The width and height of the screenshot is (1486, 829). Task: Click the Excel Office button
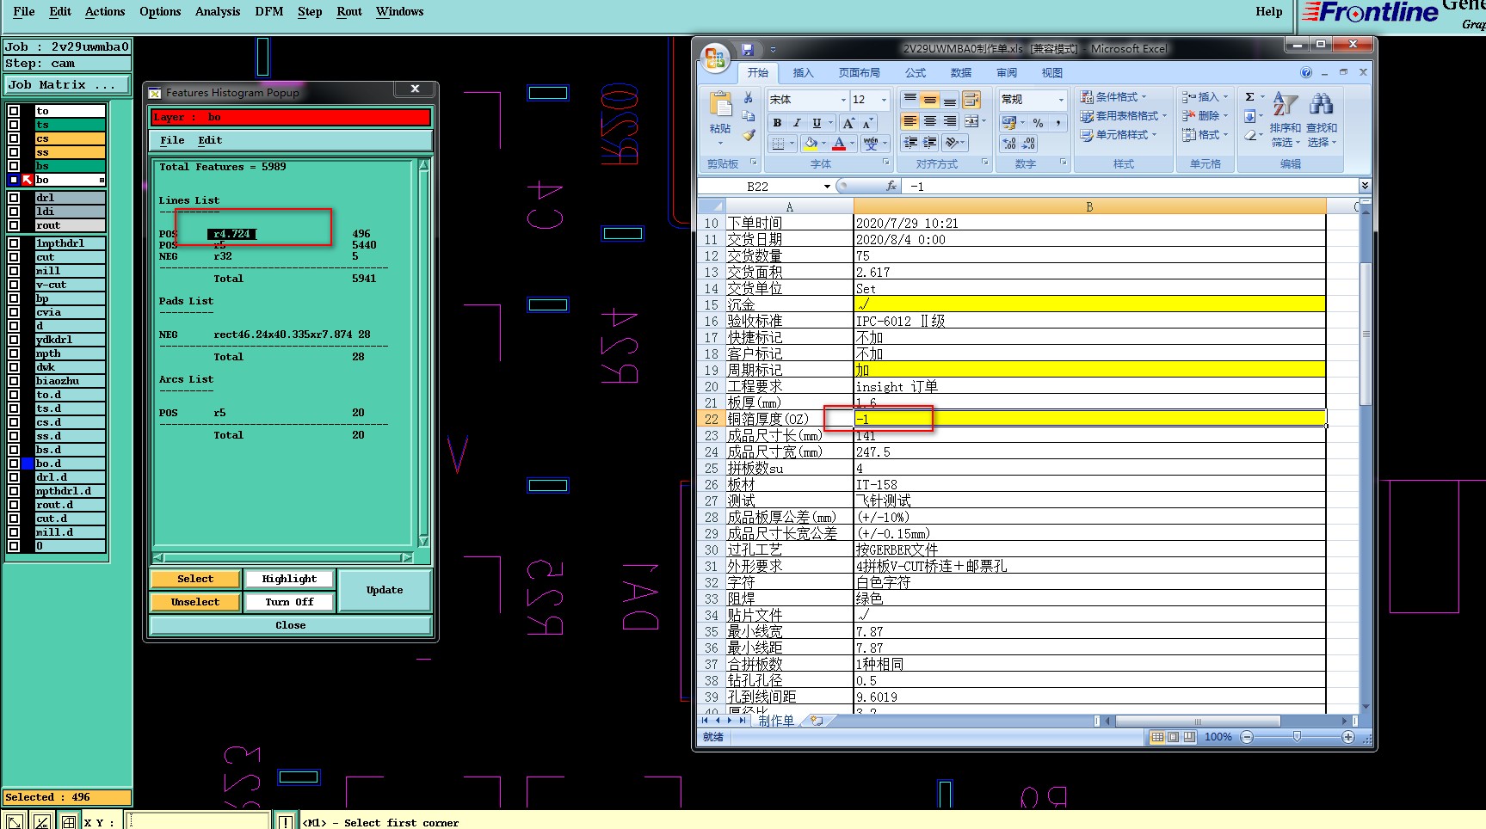(x=715, y=58)
